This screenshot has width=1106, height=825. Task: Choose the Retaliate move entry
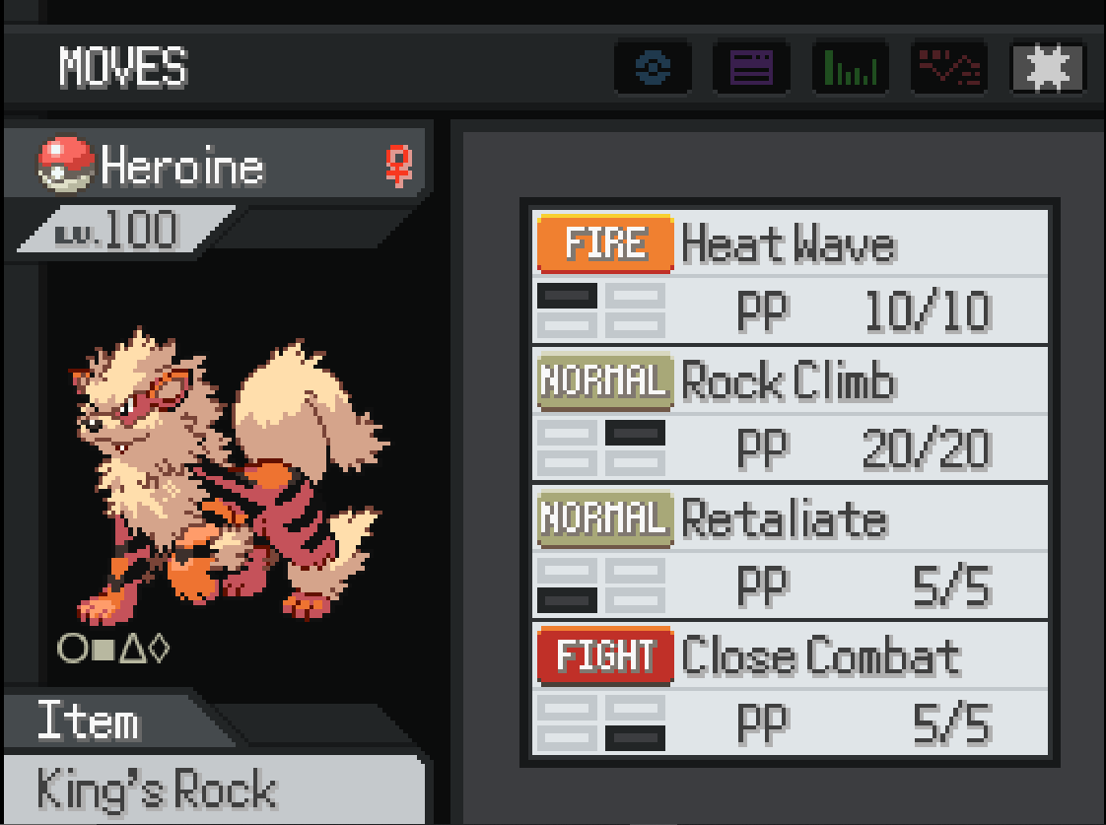[x=790, y=551]
